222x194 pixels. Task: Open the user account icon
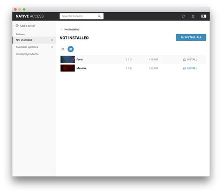[x=193, y=16]
